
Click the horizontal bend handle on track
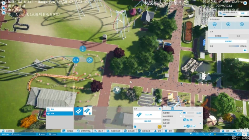tap(76, 60)
